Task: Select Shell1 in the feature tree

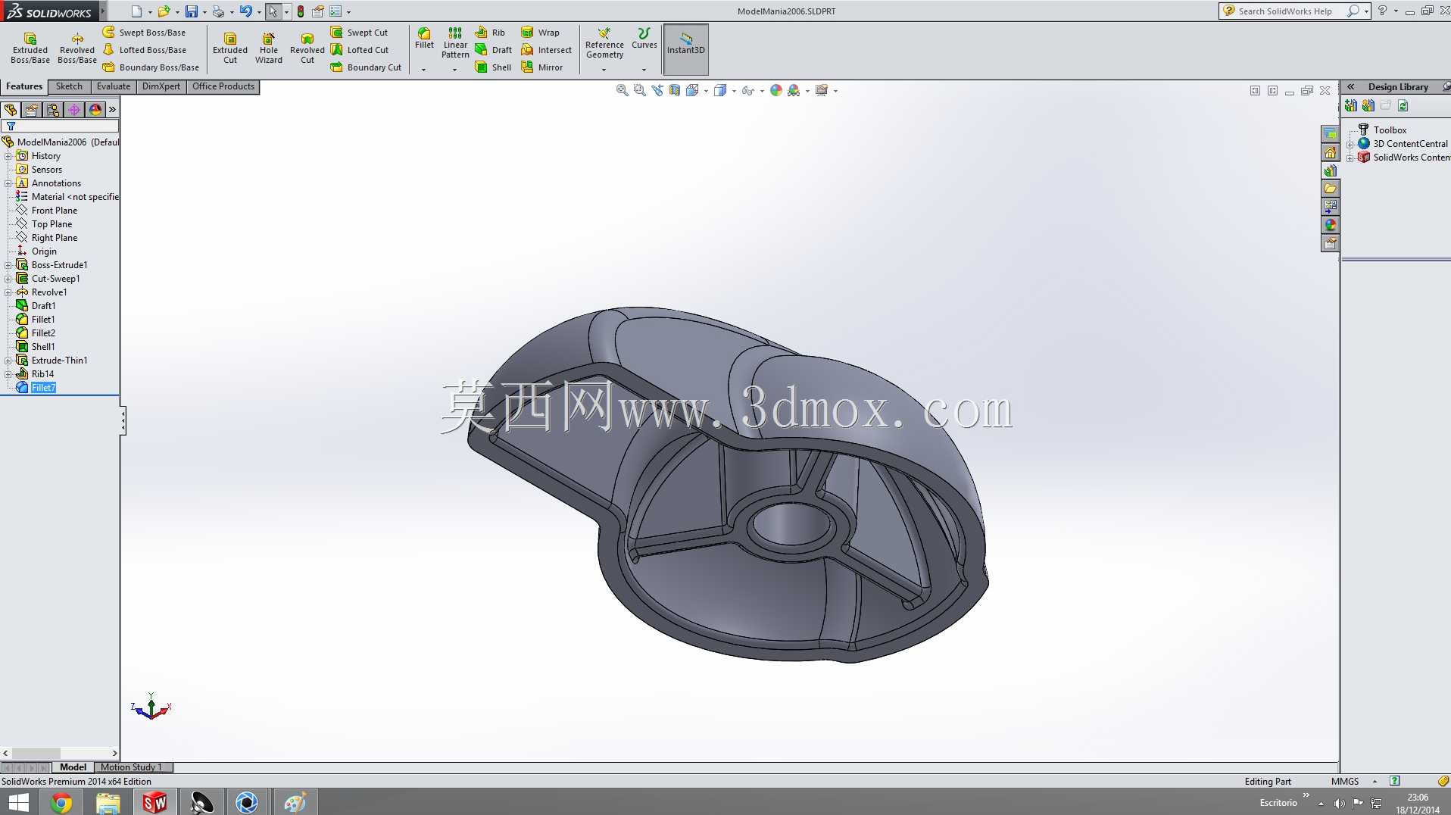Action: click(43, 347)
